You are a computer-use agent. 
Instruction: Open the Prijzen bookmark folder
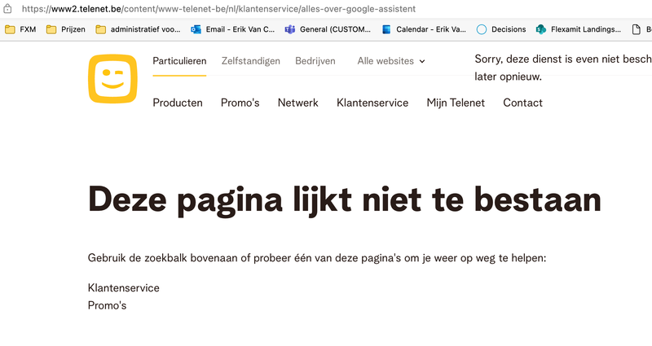pyautogui.click(x=65, y=29)
